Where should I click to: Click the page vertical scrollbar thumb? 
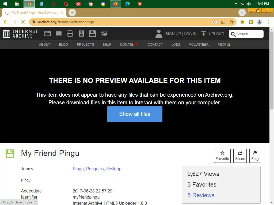[272, 70]
